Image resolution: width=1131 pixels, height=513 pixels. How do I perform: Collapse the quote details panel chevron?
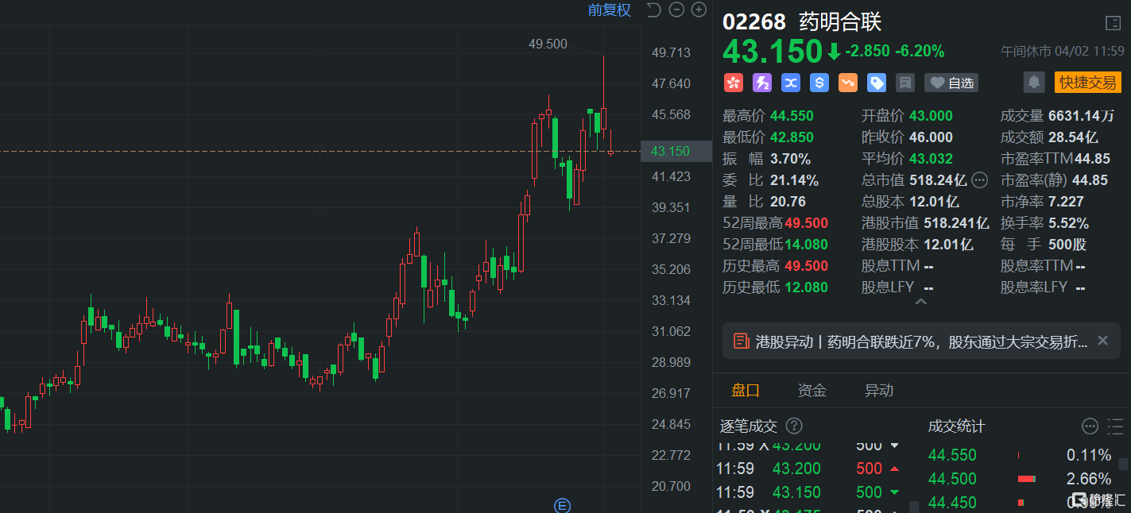pos(921,303)
